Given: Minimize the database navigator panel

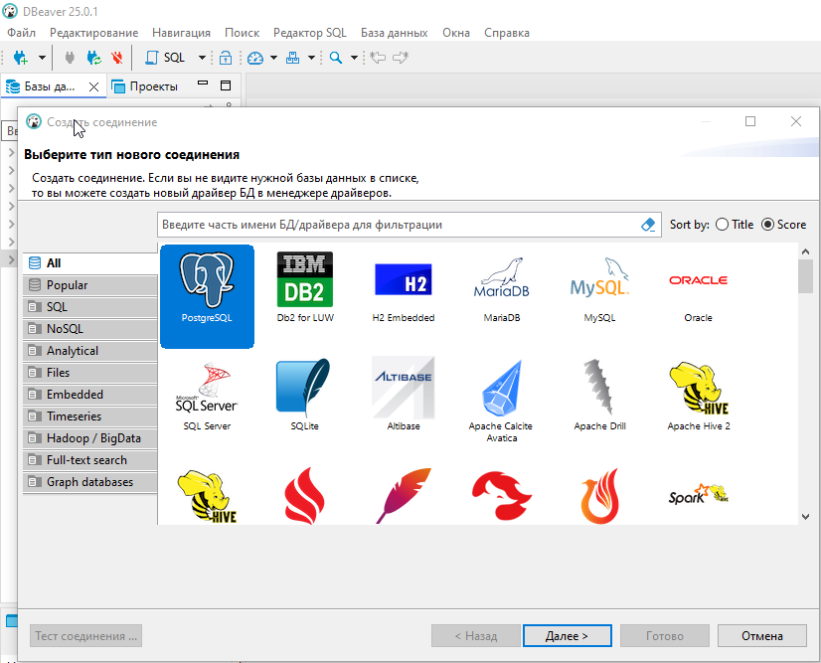Looking at the screenshot, I should click(203, 83).
